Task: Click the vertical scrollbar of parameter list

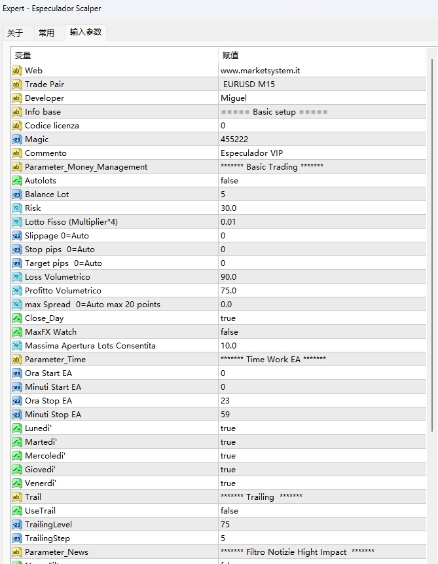Action: pyautogui.click(x=431, y=249)
